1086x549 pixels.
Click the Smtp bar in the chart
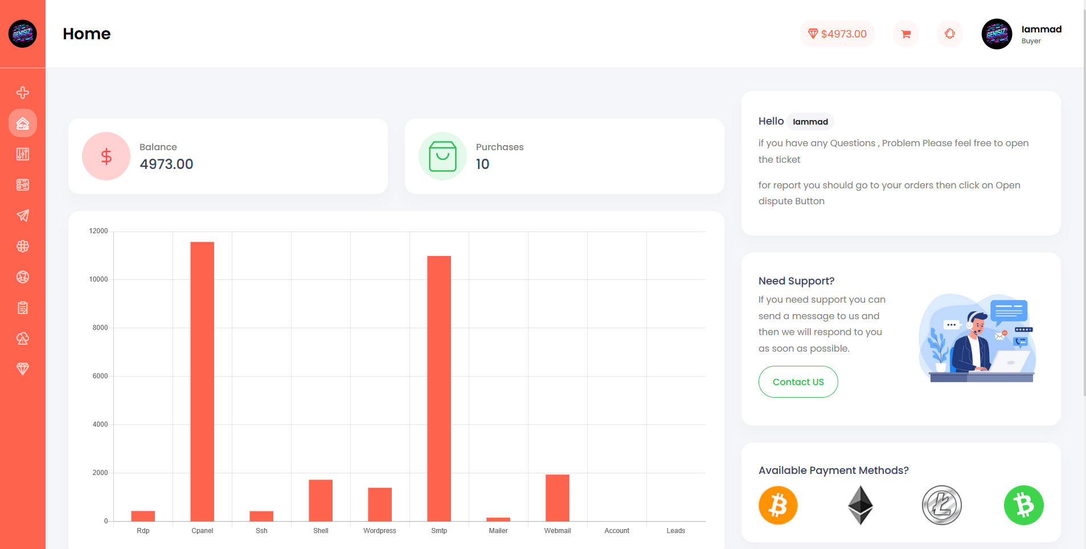pyautogui.click(x=439, y=388)
